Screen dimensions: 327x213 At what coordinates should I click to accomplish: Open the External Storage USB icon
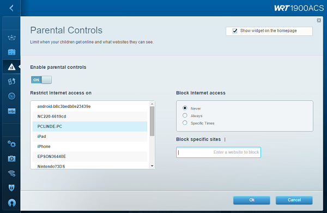11,111
